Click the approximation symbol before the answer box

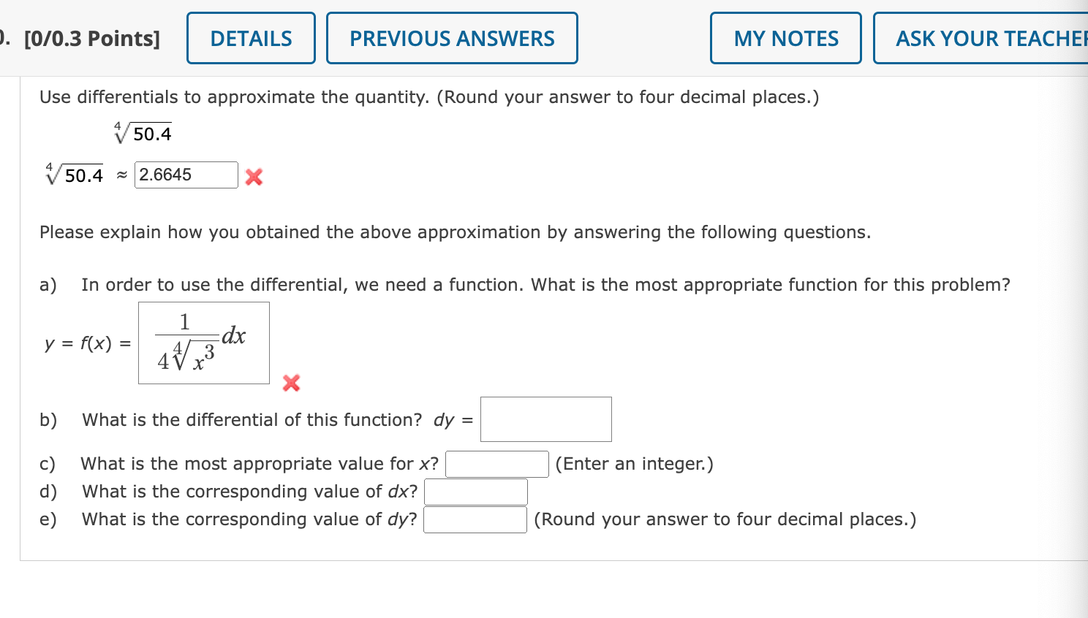pos(121,175)
